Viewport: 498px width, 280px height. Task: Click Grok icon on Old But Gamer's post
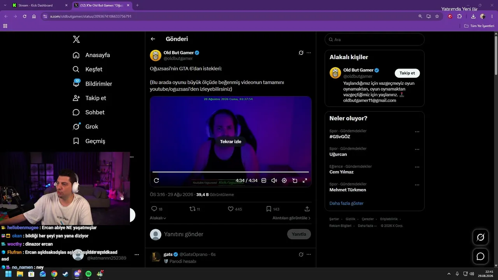(301, 52)
